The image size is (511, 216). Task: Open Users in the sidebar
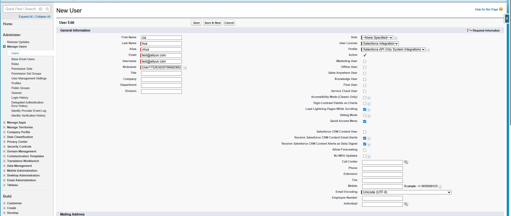(15, 53)
